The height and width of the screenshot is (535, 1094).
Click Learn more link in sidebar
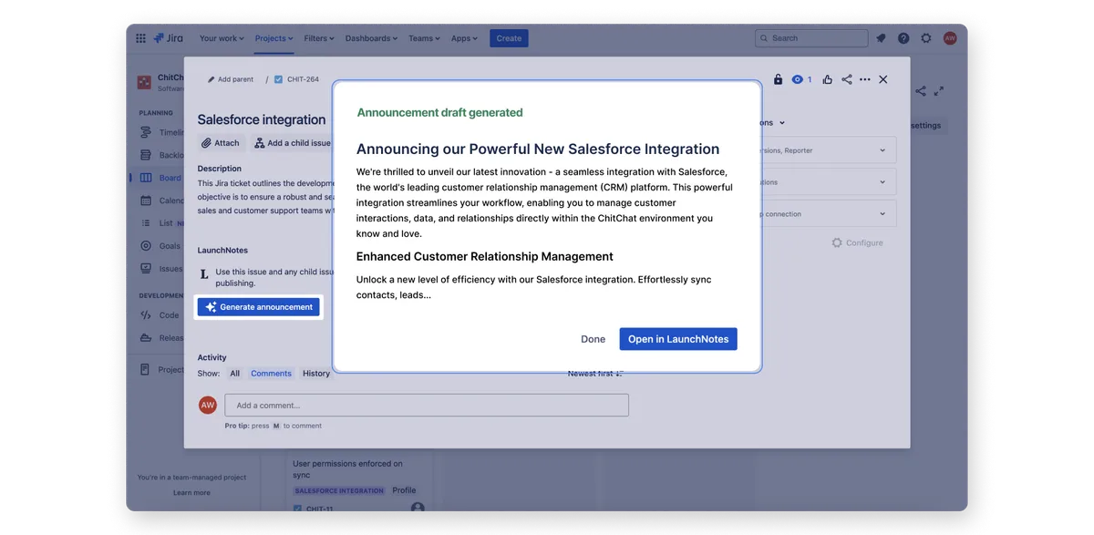[191, 493]
